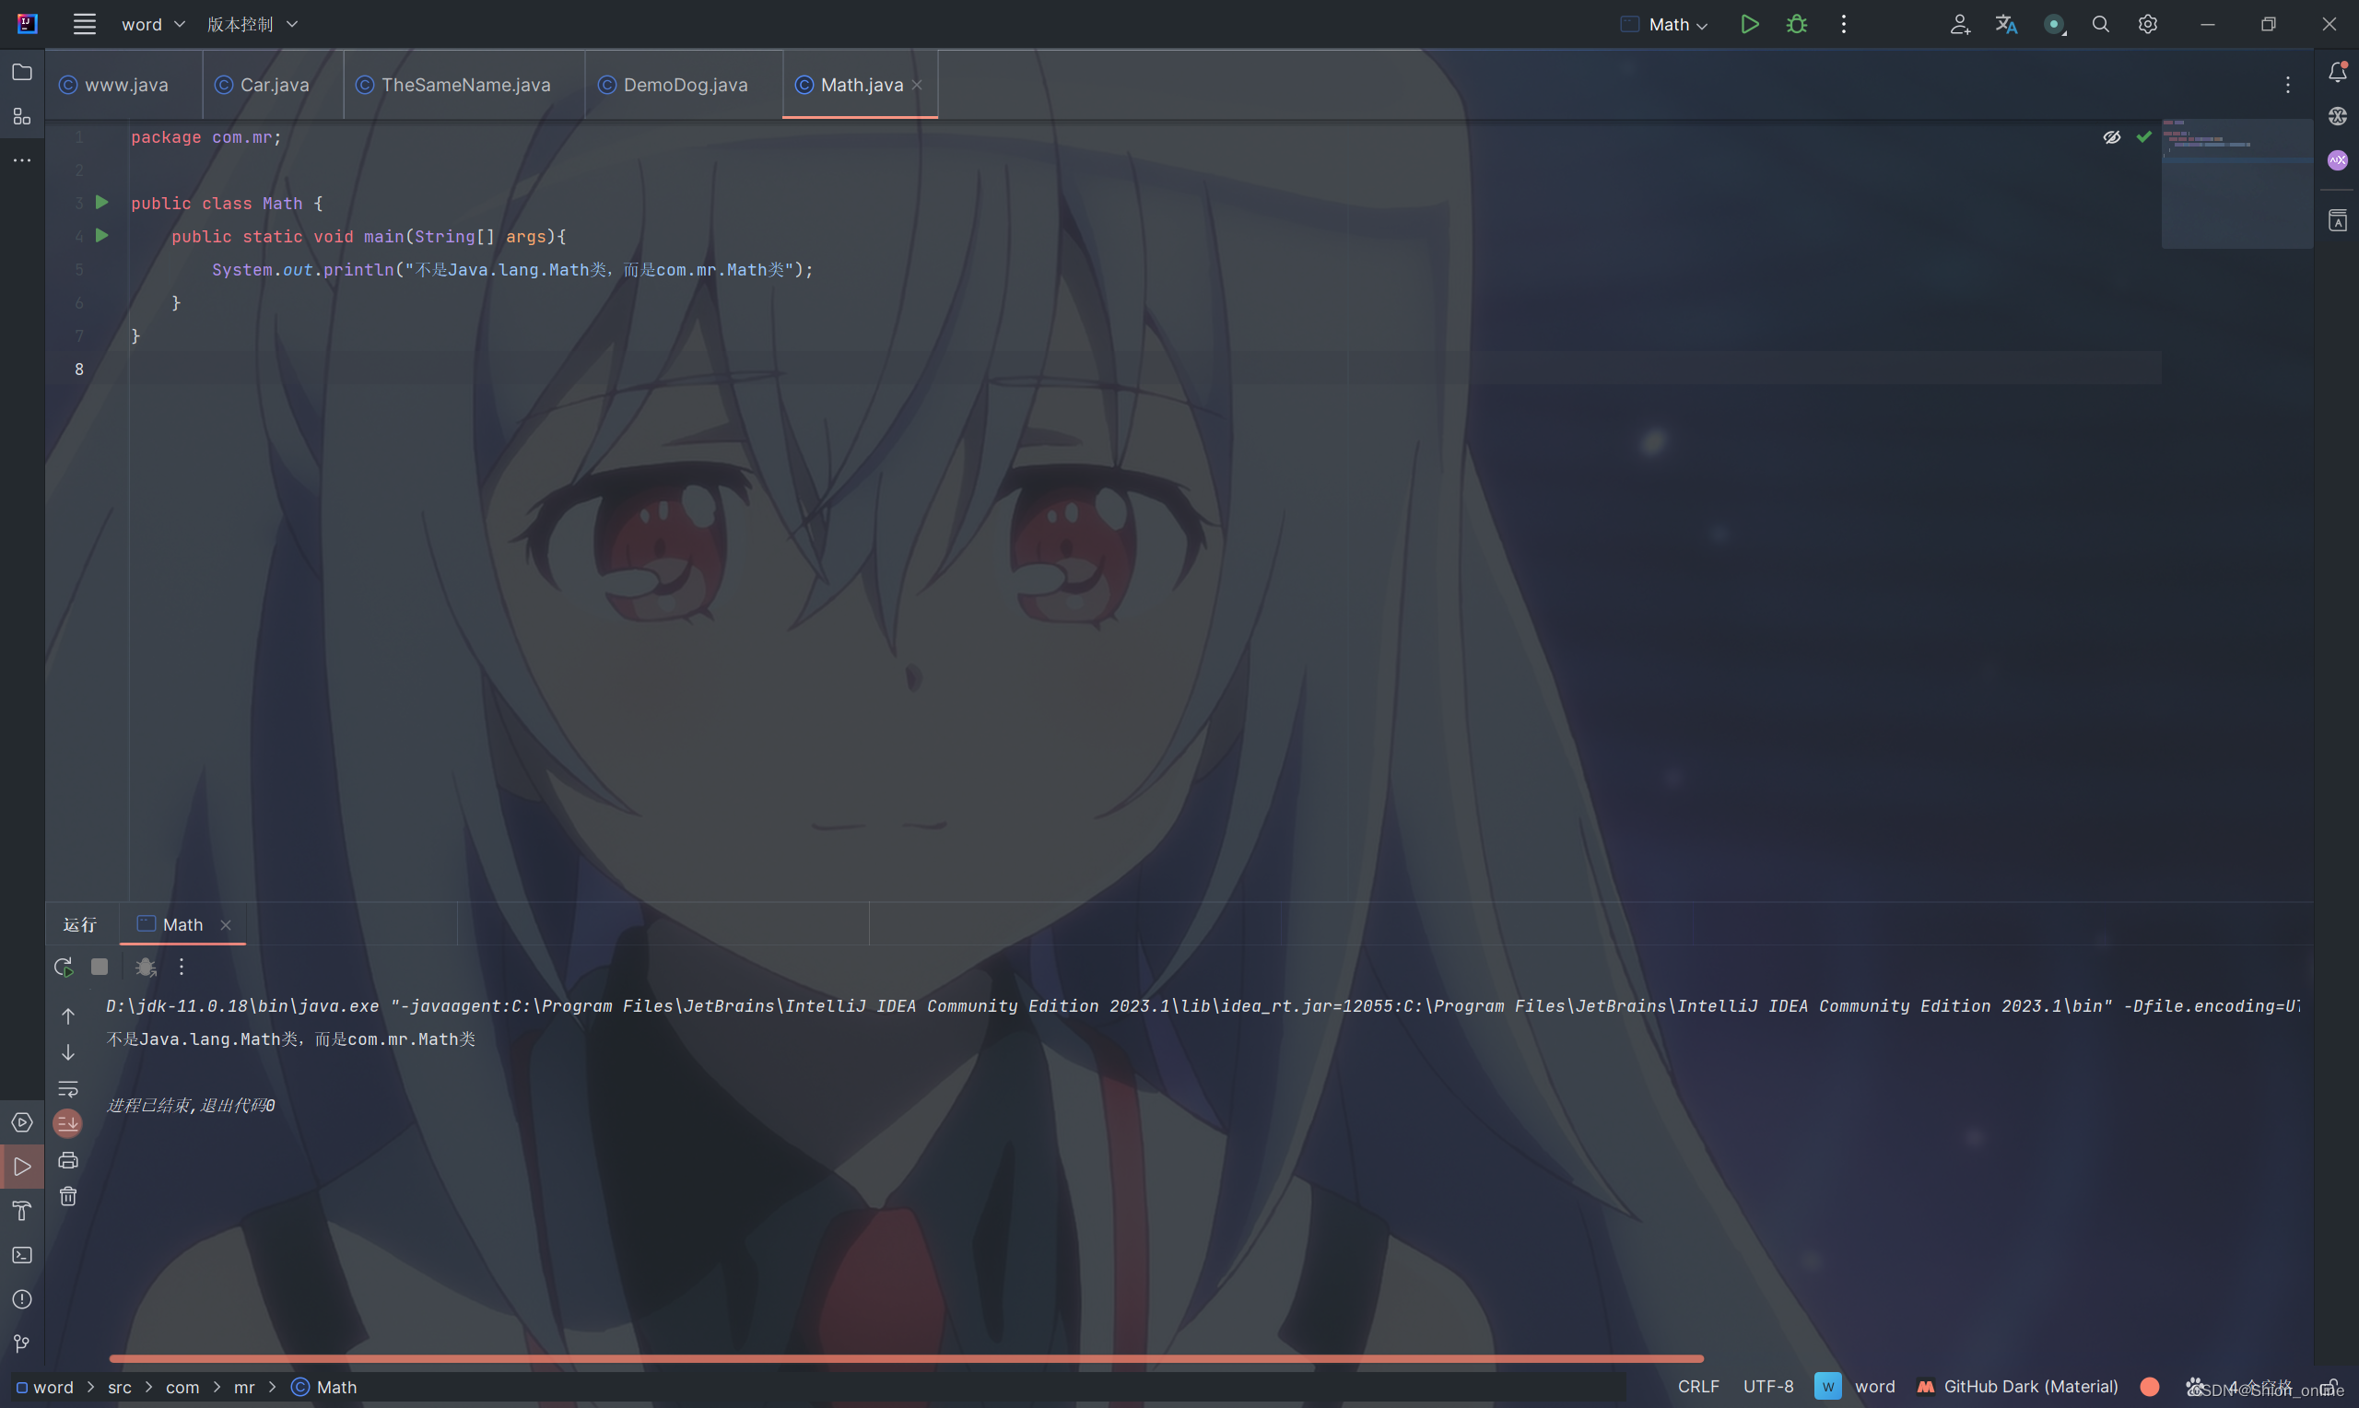This screenshot has height=1408, width=2359.
Task: Run the Math configuration from the toolbar
Action: [x=1749, y=25]
